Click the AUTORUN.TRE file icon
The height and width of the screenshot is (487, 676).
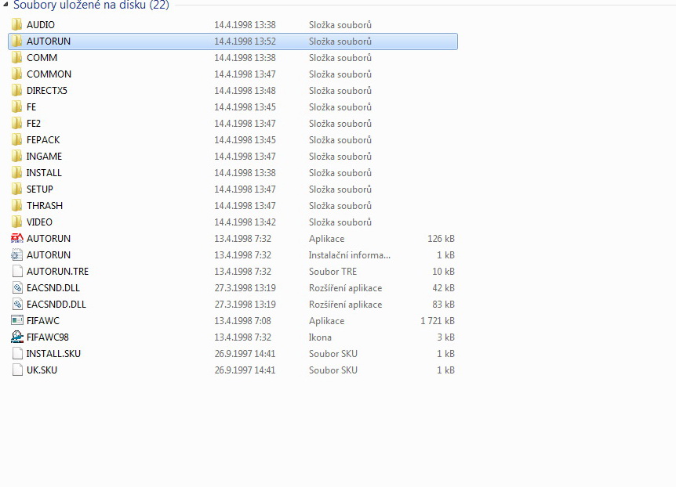(17, 271)
